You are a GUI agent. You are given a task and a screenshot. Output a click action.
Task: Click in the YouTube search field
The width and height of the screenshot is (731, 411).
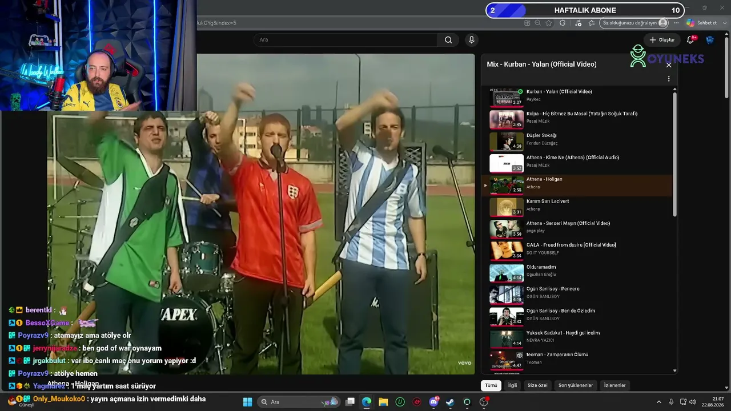(346, 40)
